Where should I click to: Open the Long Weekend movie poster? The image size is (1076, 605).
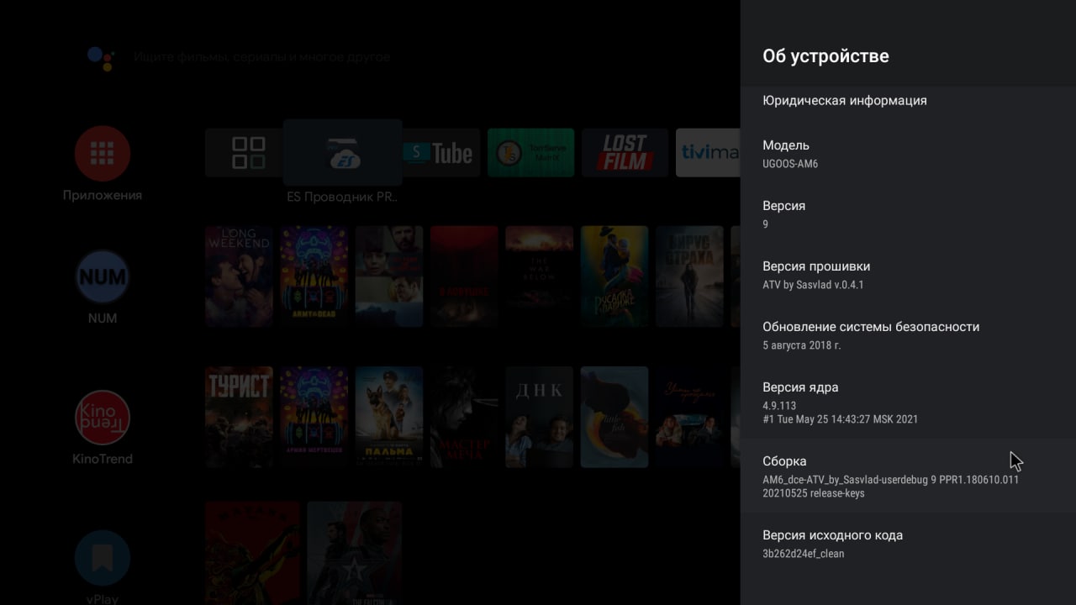click(239, 276)
